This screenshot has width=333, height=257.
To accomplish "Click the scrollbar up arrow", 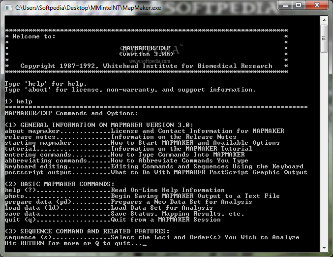I will tap(324, 20).
